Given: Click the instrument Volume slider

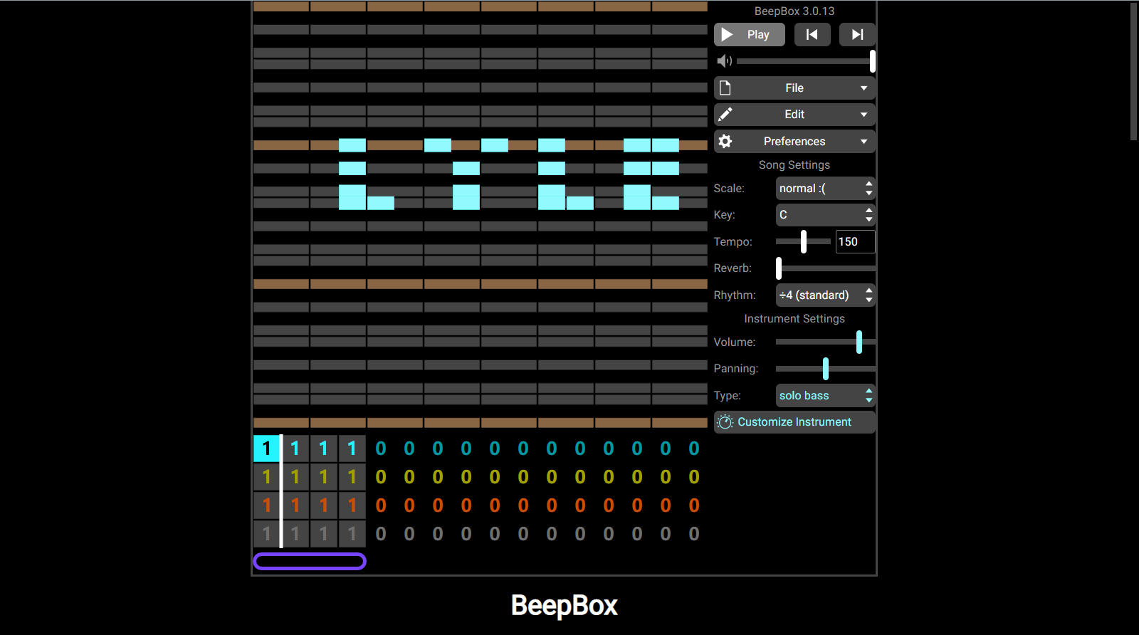Looking at the screenshot, I should click(x=826, y=342).
